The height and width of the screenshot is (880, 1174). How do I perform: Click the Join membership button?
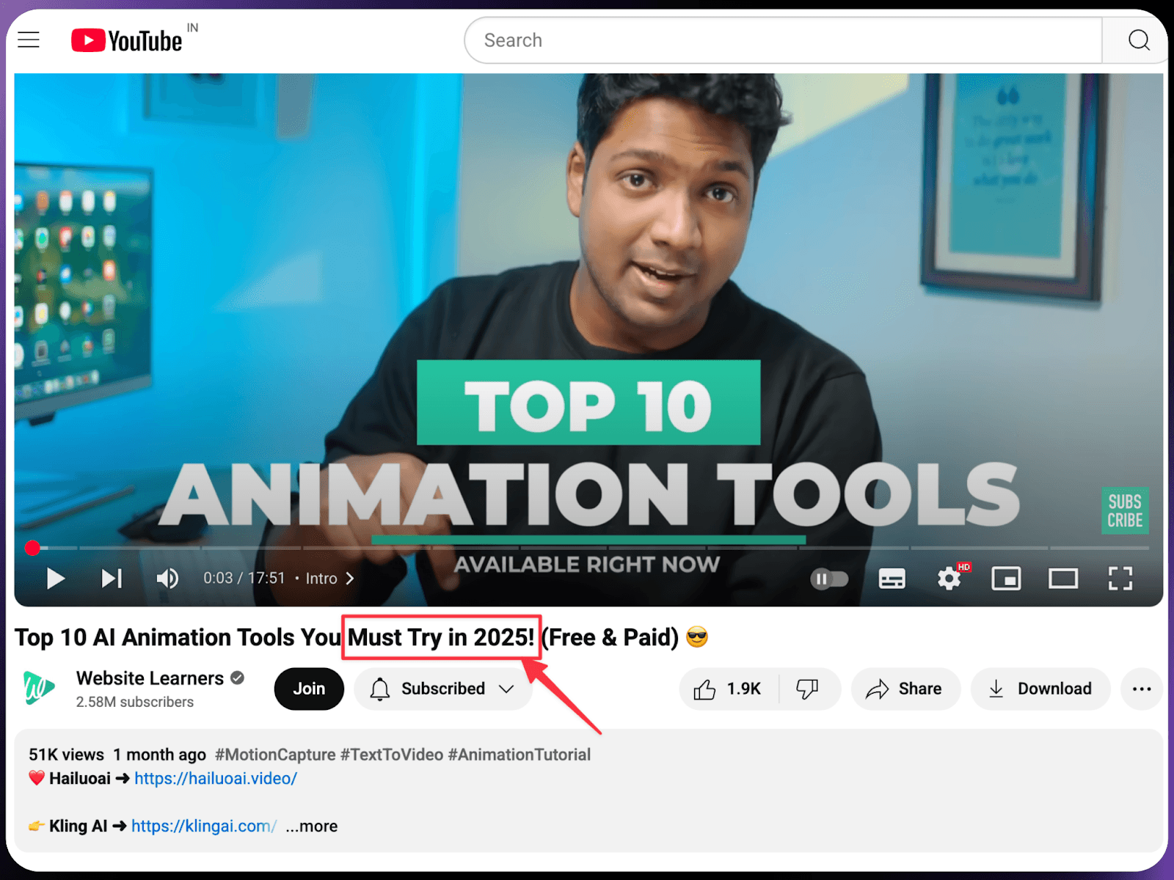(309, 689)
